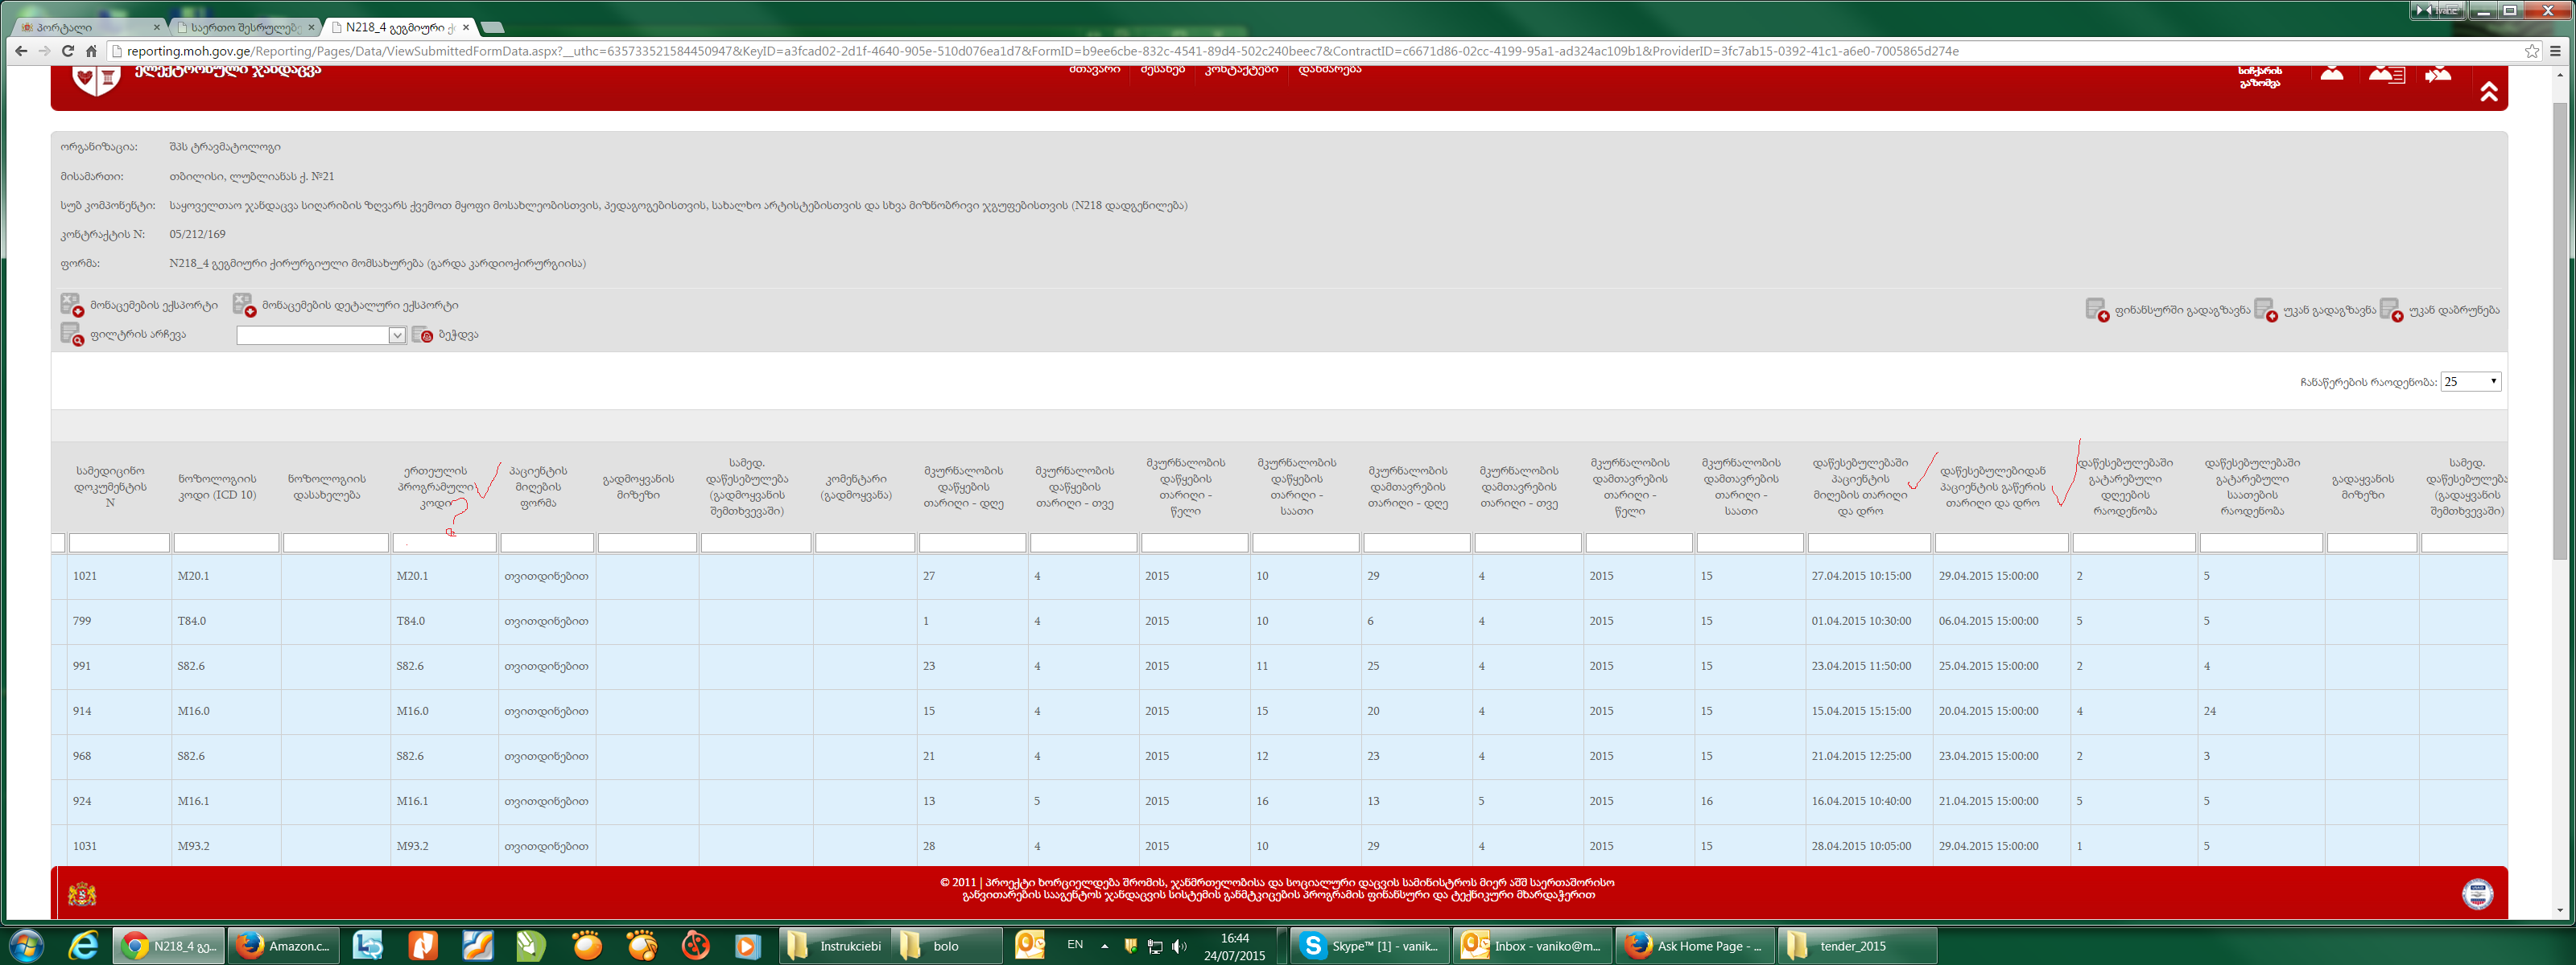Click the უკან გადაგზავნა send back link
Viewport: 2576px width, 965px height.
2328,310
